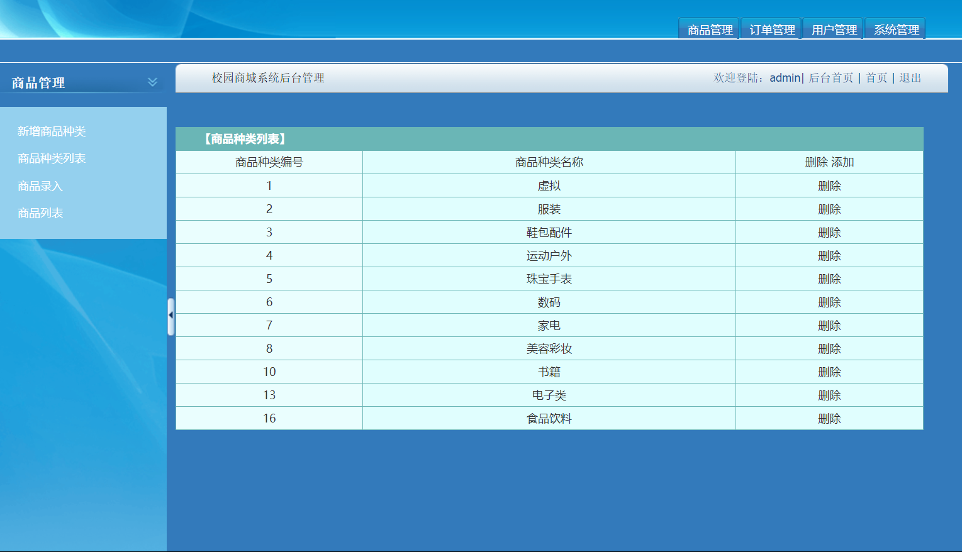Select the 书籍 name cell
962x552 pixels.
click(549, 372)
